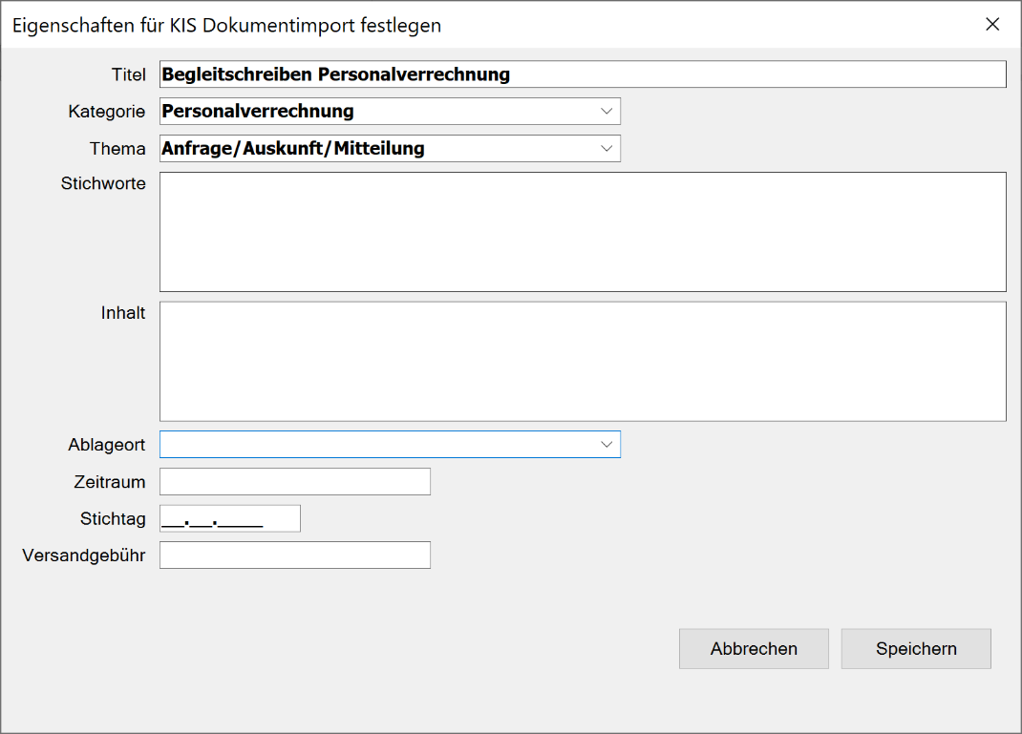Image resolution: width=1022 pixels, height=734 pixels.
Task: Select the Zeitraum input field
Action: coord(294,481)
